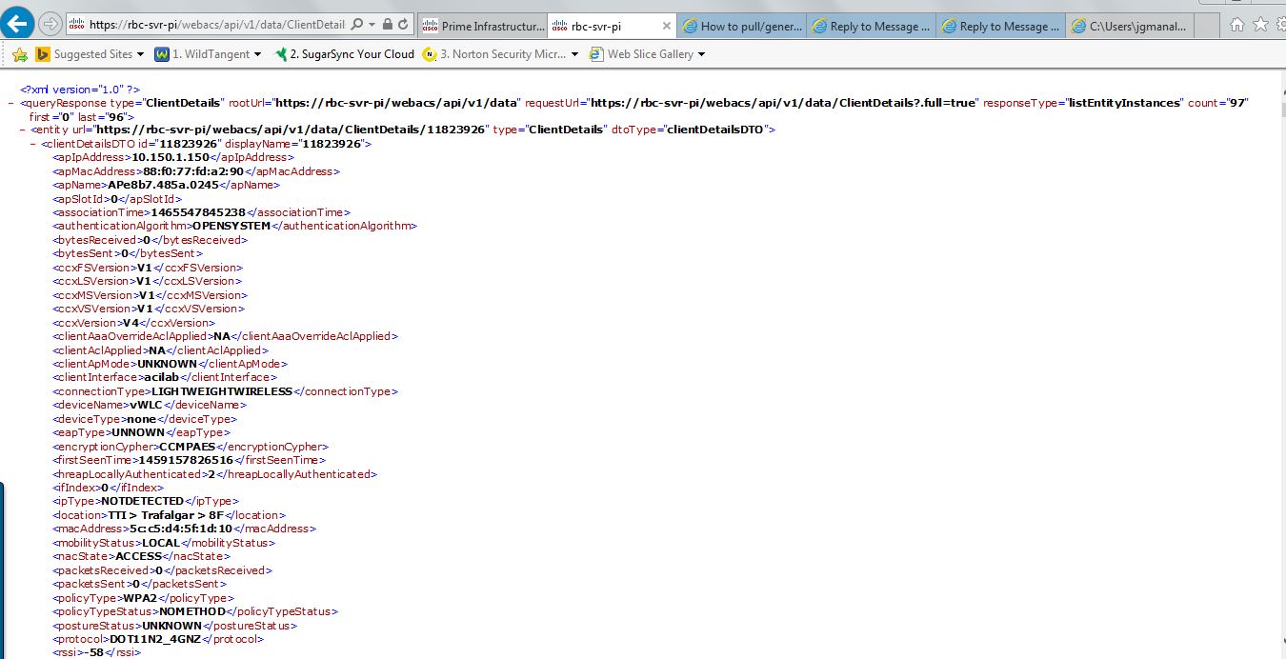Click the ccxVersion value V4
Screen dimensions: 1286x659
click(131, 323)
